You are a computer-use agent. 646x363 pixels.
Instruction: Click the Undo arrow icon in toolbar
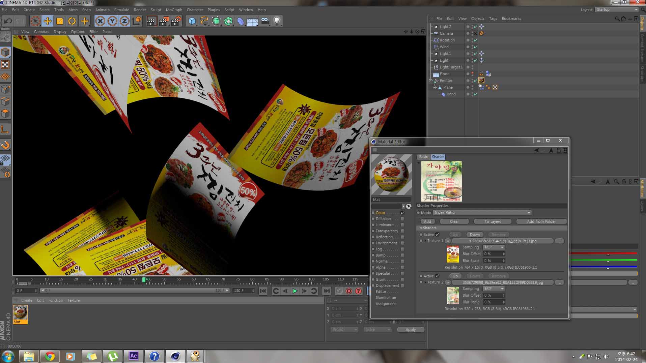8,21
